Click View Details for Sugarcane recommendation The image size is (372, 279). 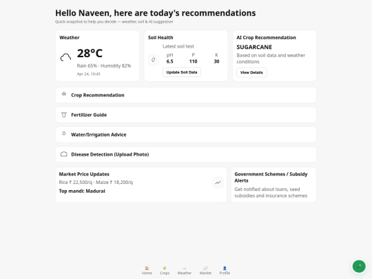click(251, 72)
